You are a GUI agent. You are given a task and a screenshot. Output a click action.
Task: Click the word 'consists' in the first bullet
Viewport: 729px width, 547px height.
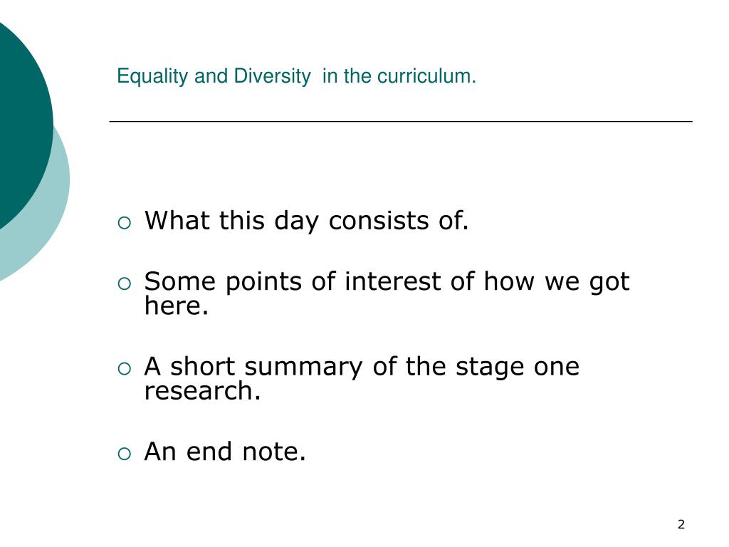(378, 221)
